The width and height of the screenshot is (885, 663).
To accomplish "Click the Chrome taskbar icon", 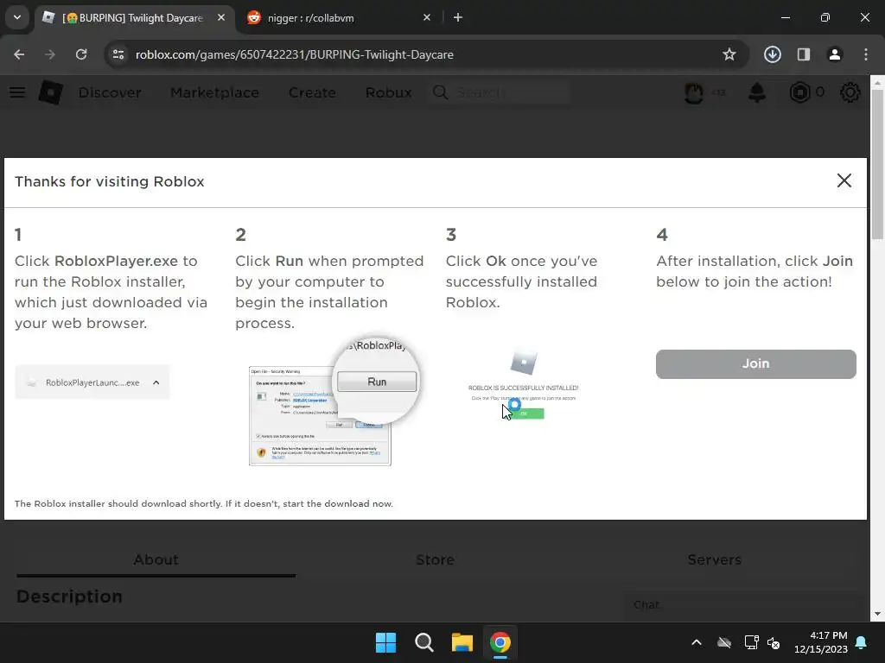I will coord(500,642).
